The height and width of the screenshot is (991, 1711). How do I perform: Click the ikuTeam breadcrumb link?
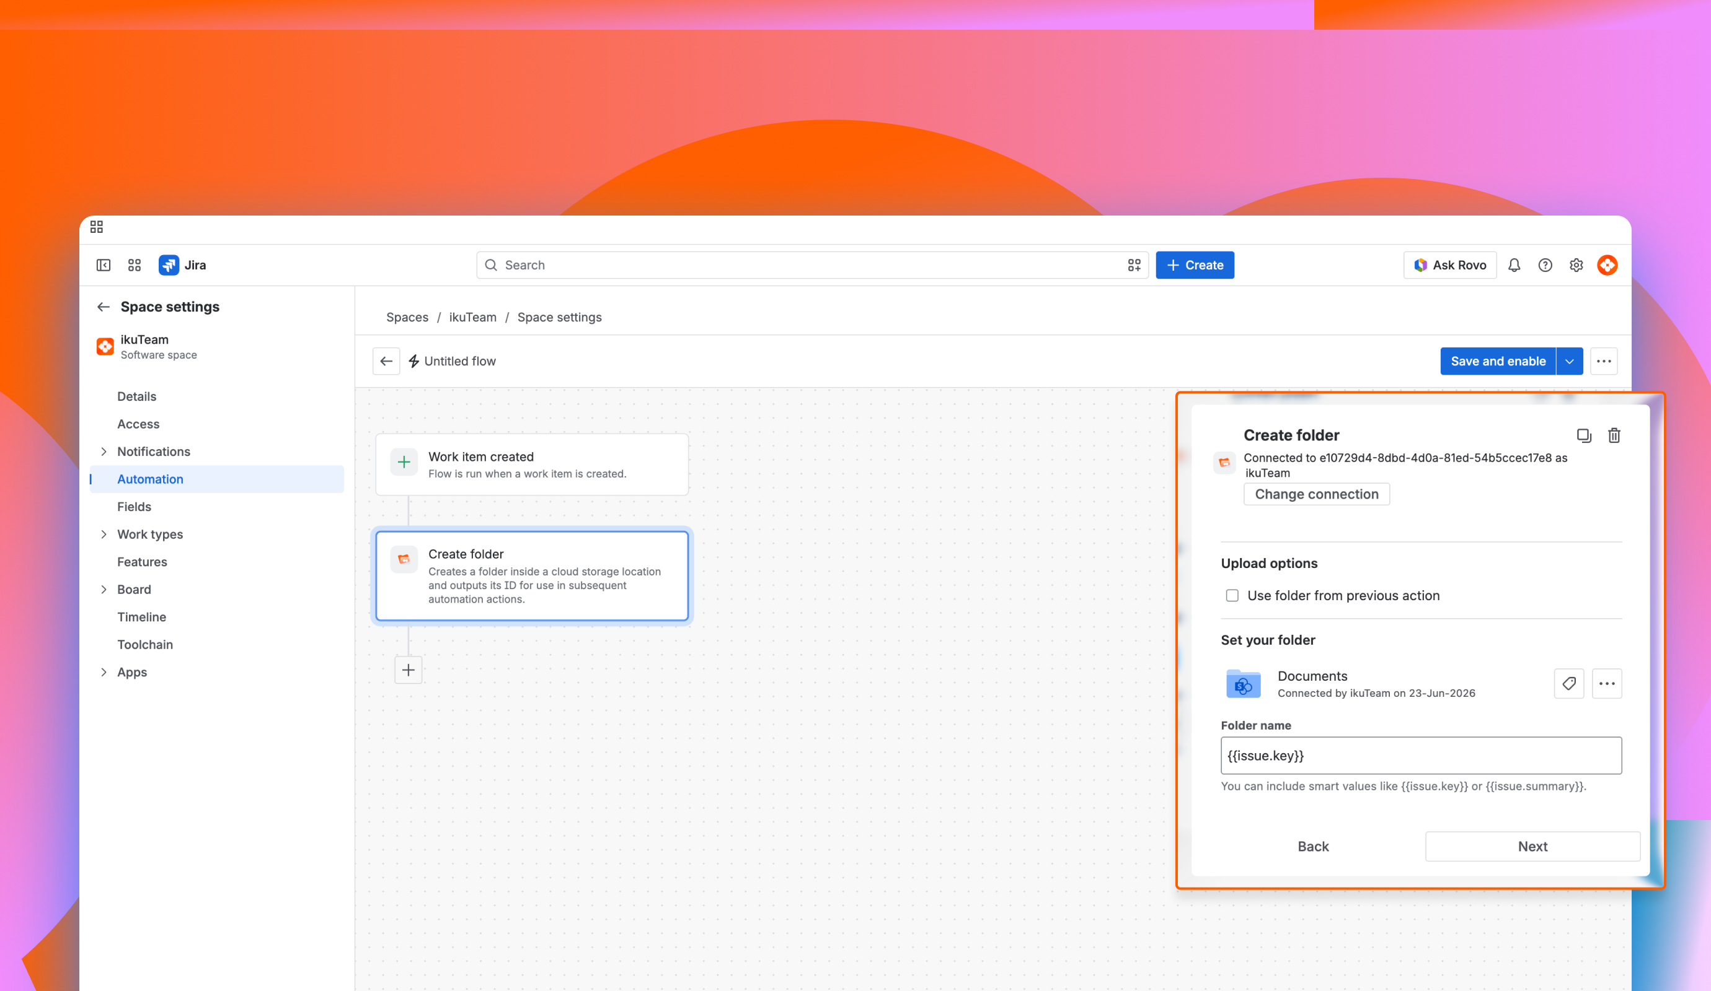click(x=472, y=318)
